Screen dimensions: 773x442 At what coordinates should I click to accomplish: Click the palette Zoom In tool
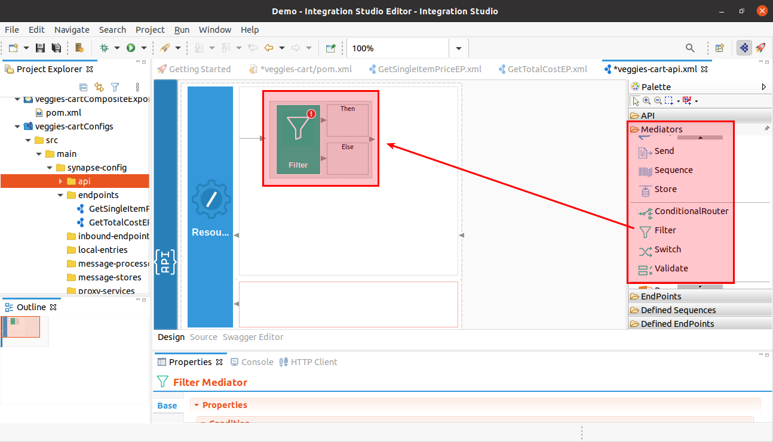(x=647, y=101)
